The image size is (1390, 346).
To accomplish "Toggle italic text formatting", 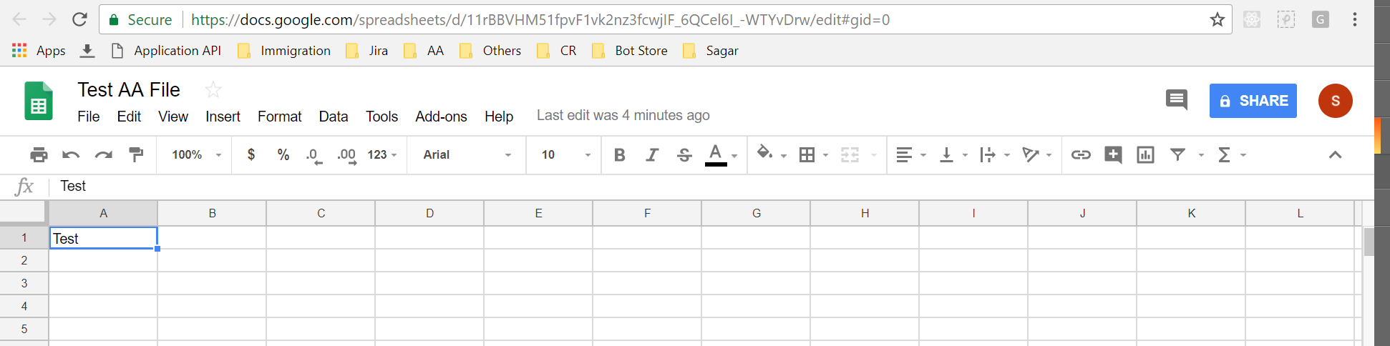I will [x=652, y=155].
